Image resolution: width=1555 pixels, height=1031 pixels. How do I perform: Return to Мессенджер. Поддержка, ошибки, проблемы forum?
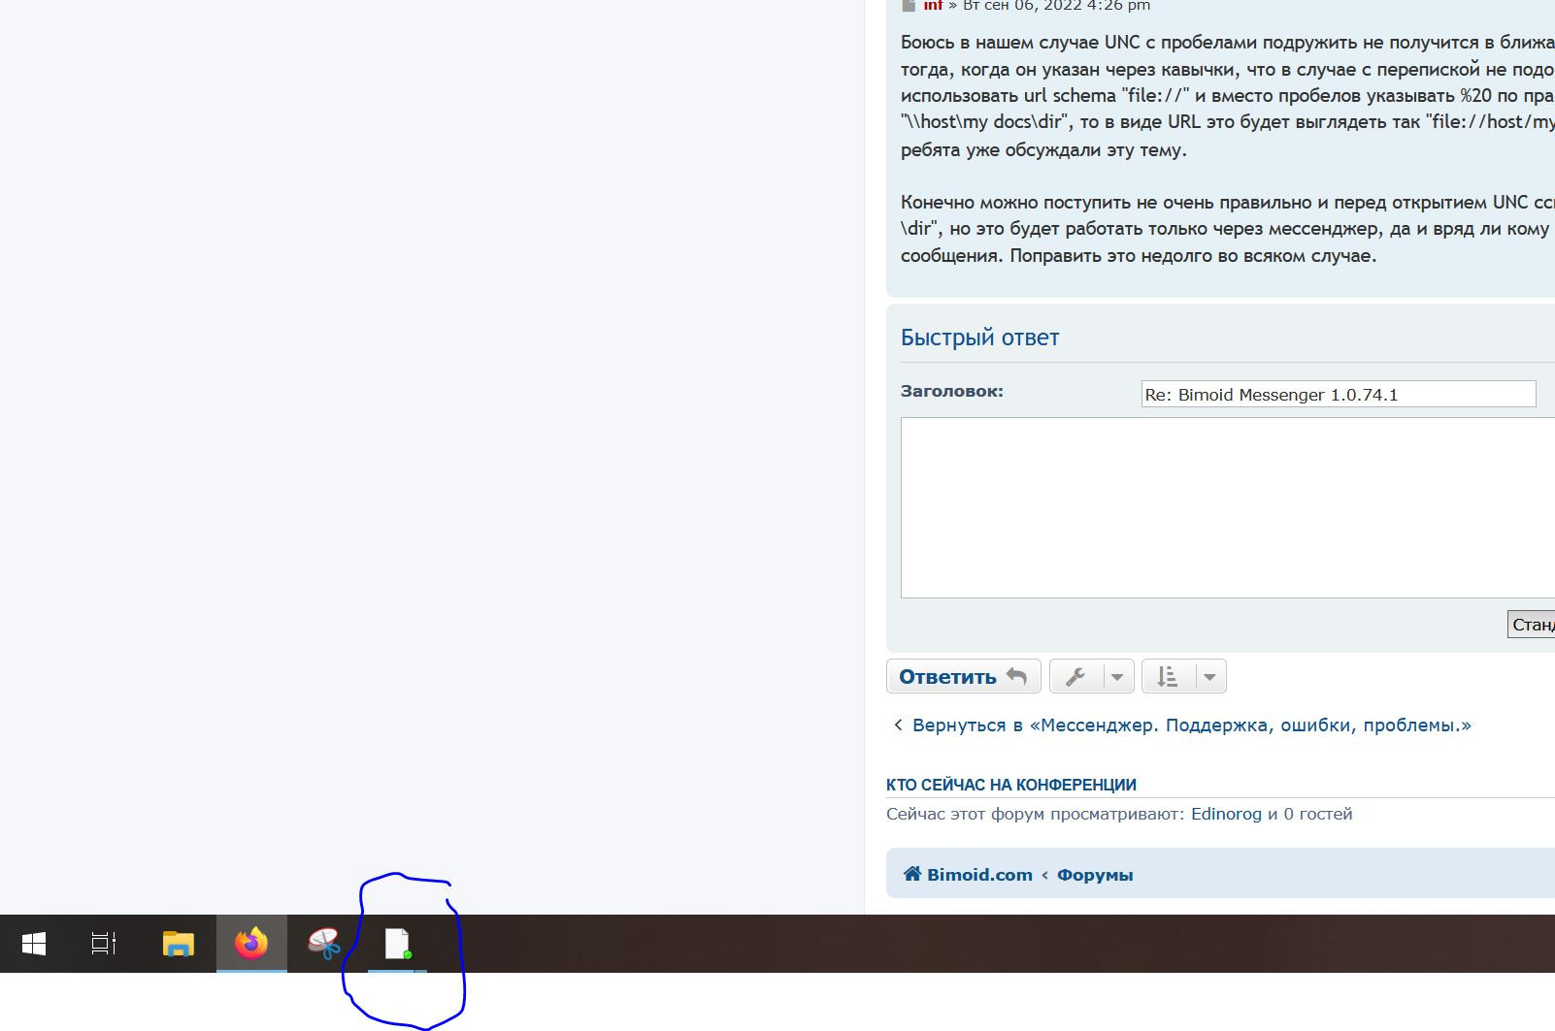[1191, 725]
